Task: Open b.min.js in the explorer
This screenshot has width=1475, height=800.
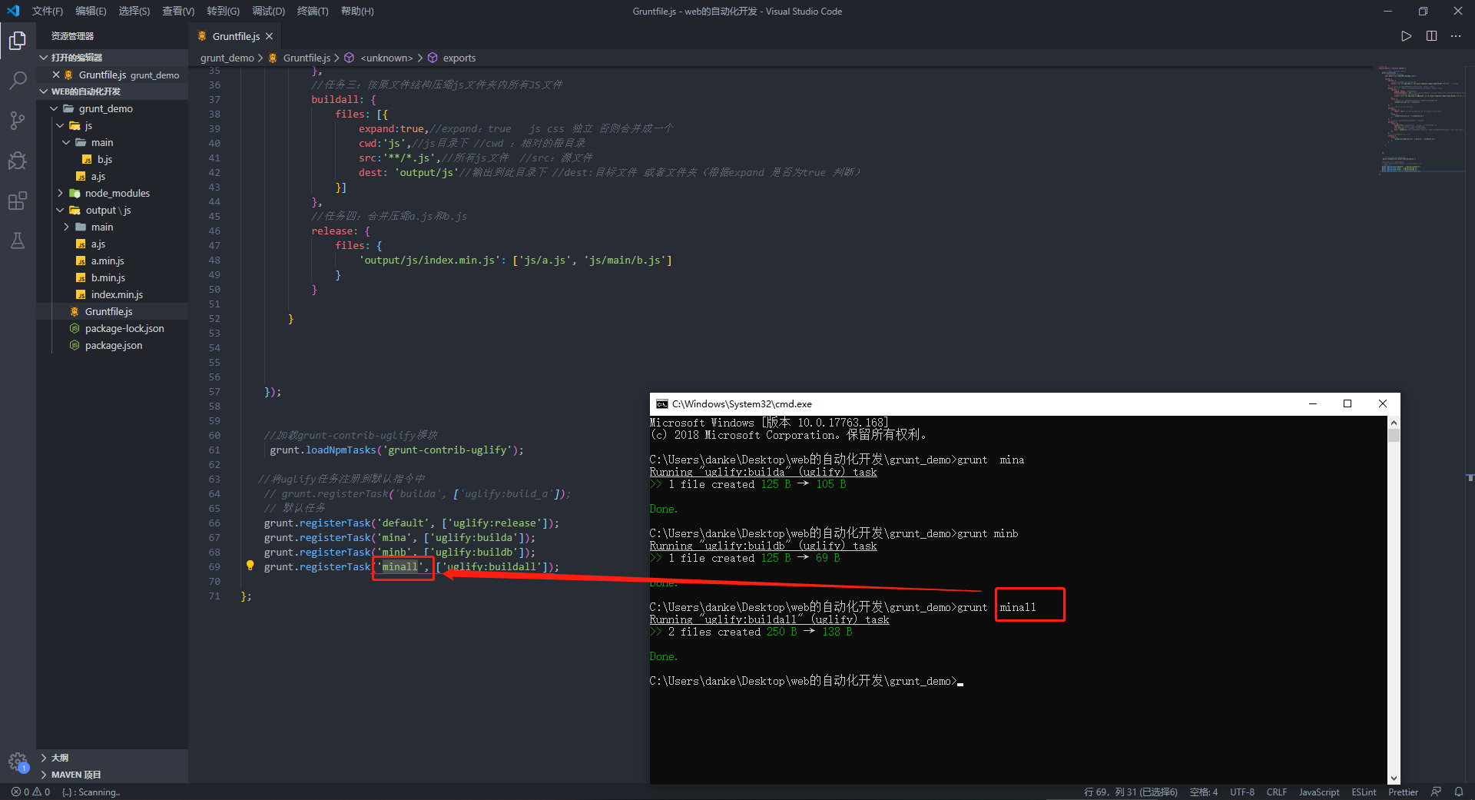Action: (x=112, y=277)
